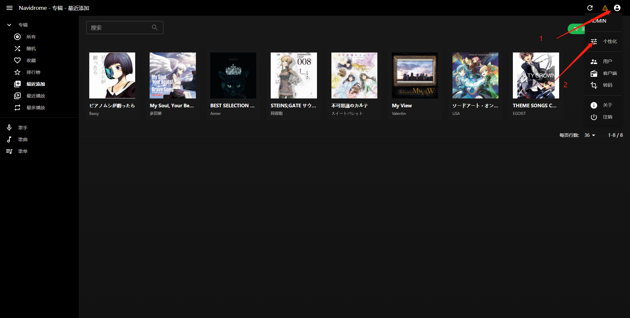Viewport: 630px width, 318px height.
Task: Open the BEST SELECTION noir album cover
Action: click(233, 75)
